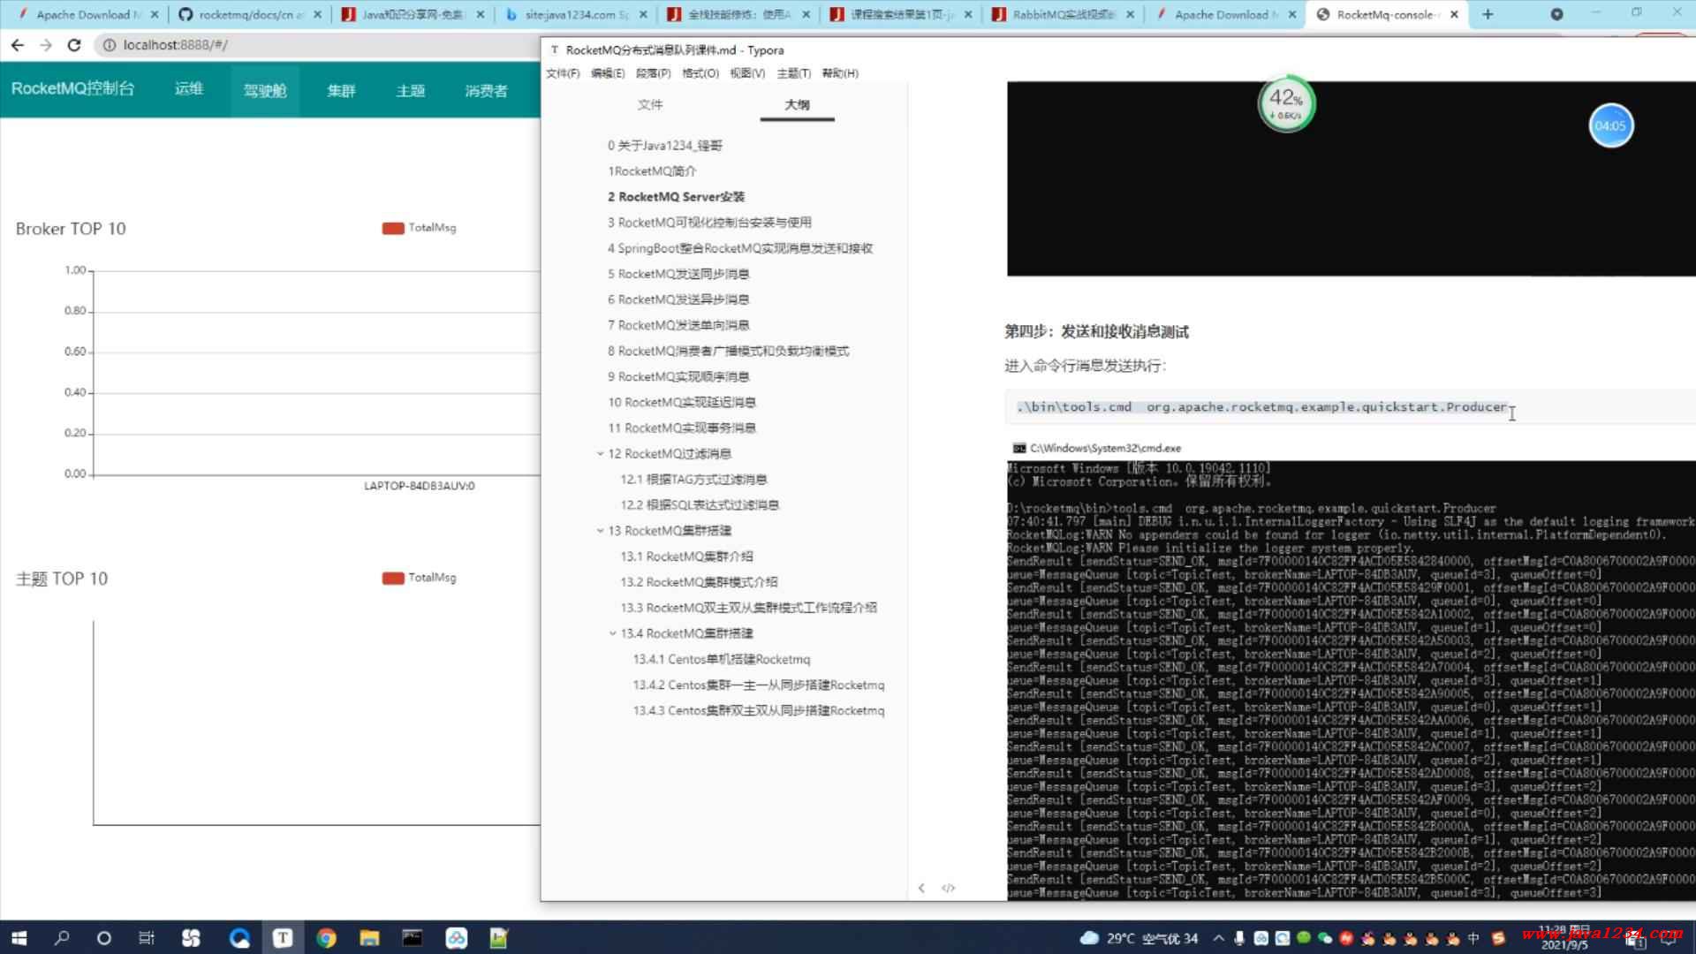This screenshot has width=1696, height=954.
Task: Open Typora 文件(F) menu
Action: point(563,73)
